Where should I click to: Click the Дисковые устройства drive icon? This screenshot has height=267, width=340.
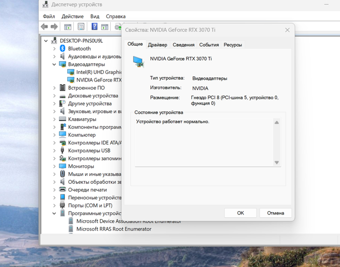click(63, 96)
